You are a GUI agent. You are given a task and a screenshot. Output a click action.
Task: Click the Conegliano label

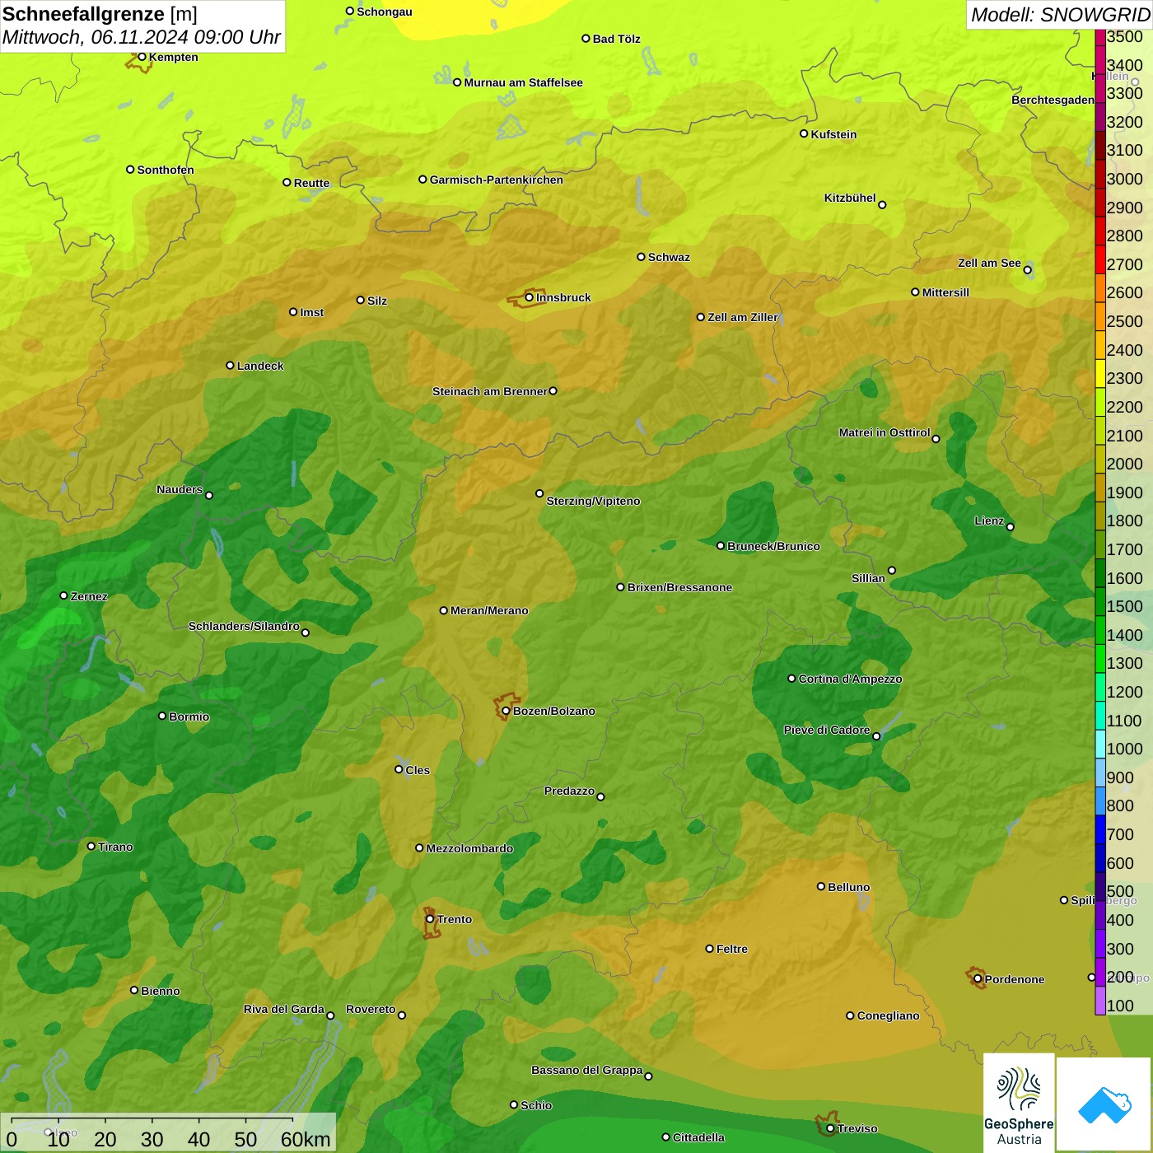888,1015
